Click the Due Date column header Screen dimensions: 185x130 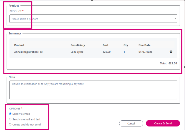point(144,45)
